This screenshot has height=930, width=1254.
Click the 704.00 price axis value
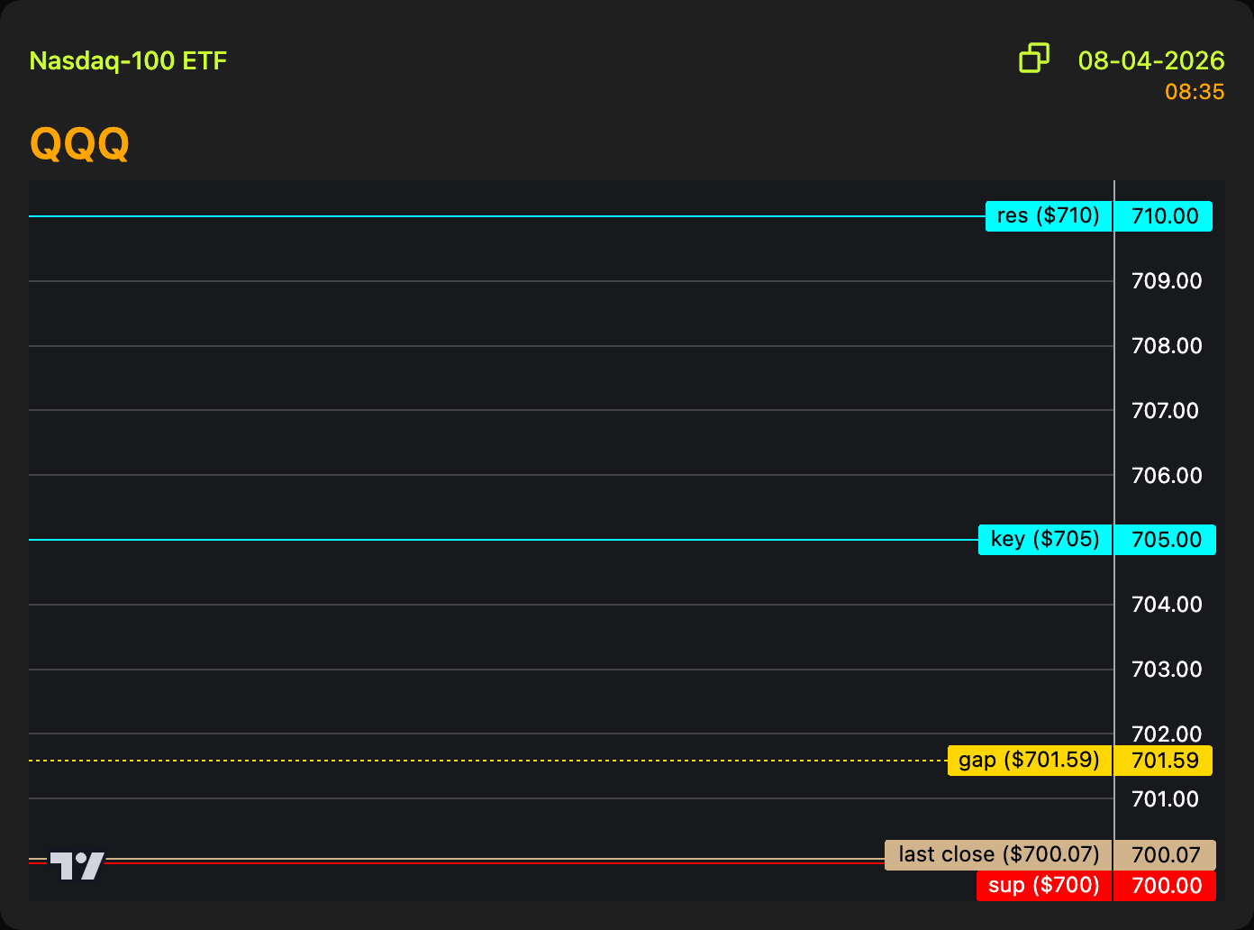tap(1167, 605)
